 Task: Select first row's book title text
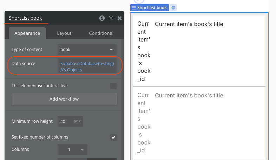point(189,24)
